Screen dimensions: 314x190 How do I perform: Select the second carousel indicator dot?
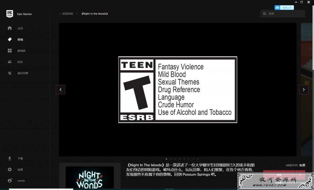click(171, 159)
